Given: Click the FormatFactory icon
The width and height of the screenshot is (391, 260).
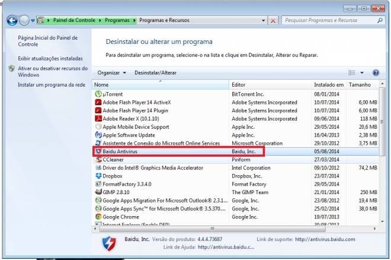Looking at the screenshot, I should coord(98,184).
